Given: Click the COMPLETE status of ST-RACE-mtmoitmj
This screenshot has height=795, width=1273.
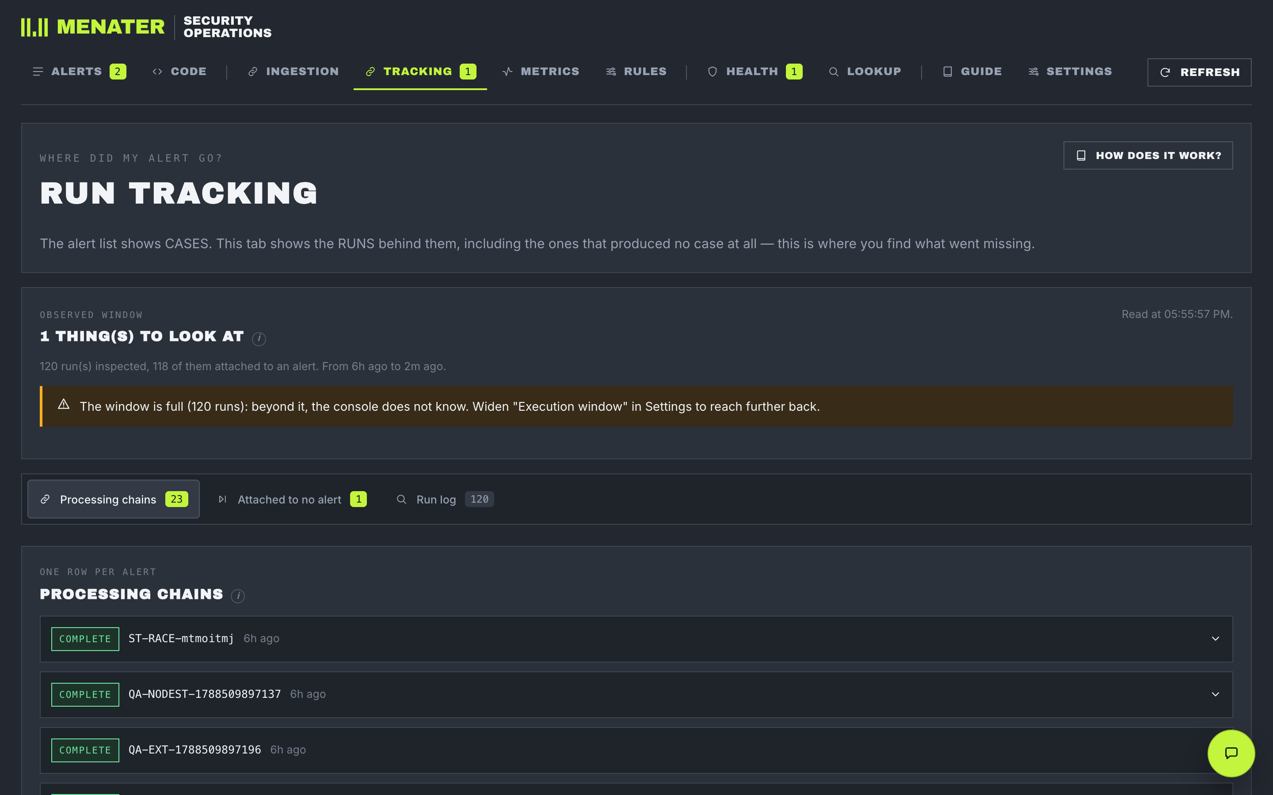Looking at the screenshot, I should (85, 639).
